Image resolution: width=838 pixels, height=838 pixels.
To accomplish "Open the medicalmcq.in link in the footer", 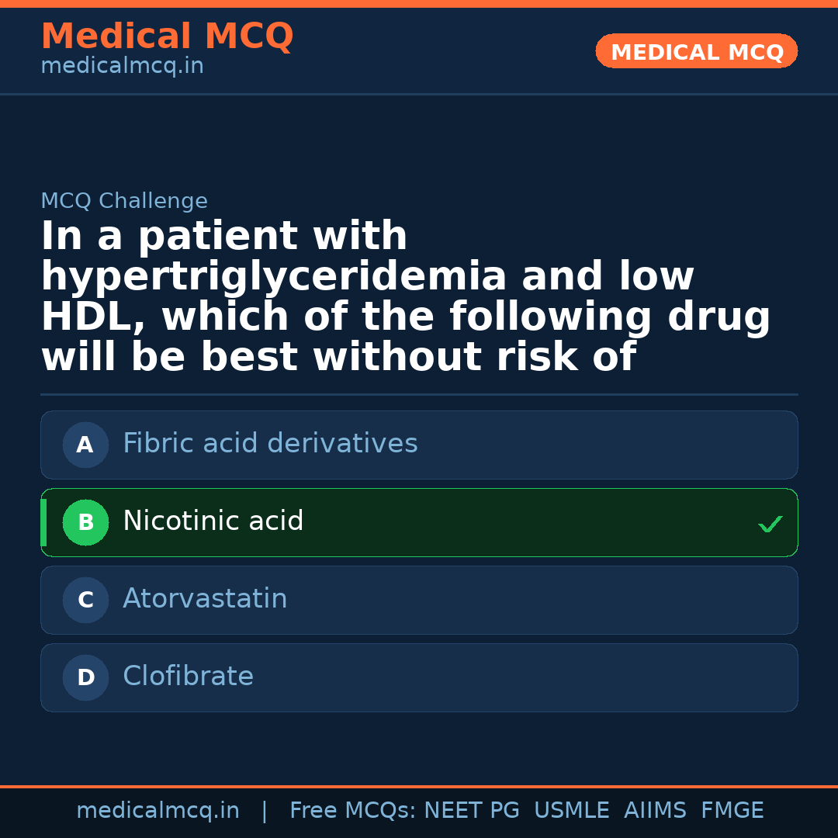I will click(x=158, y=811).
